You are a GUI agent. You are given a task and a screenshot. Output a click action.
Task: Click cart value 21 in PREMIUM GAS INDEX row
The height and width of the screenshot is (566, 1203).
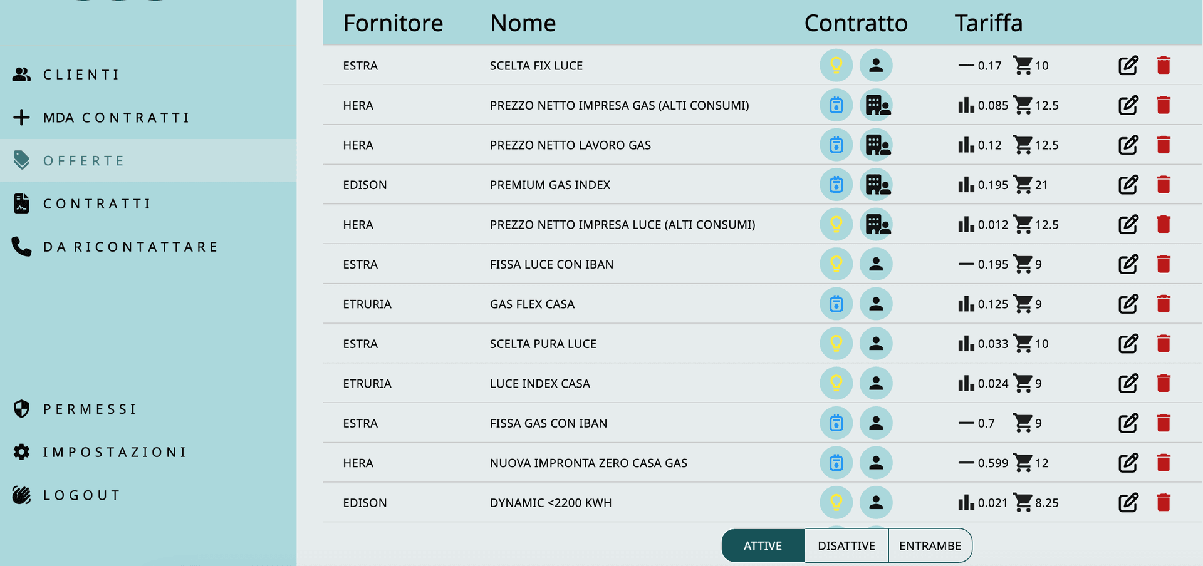coord(1041,185)
